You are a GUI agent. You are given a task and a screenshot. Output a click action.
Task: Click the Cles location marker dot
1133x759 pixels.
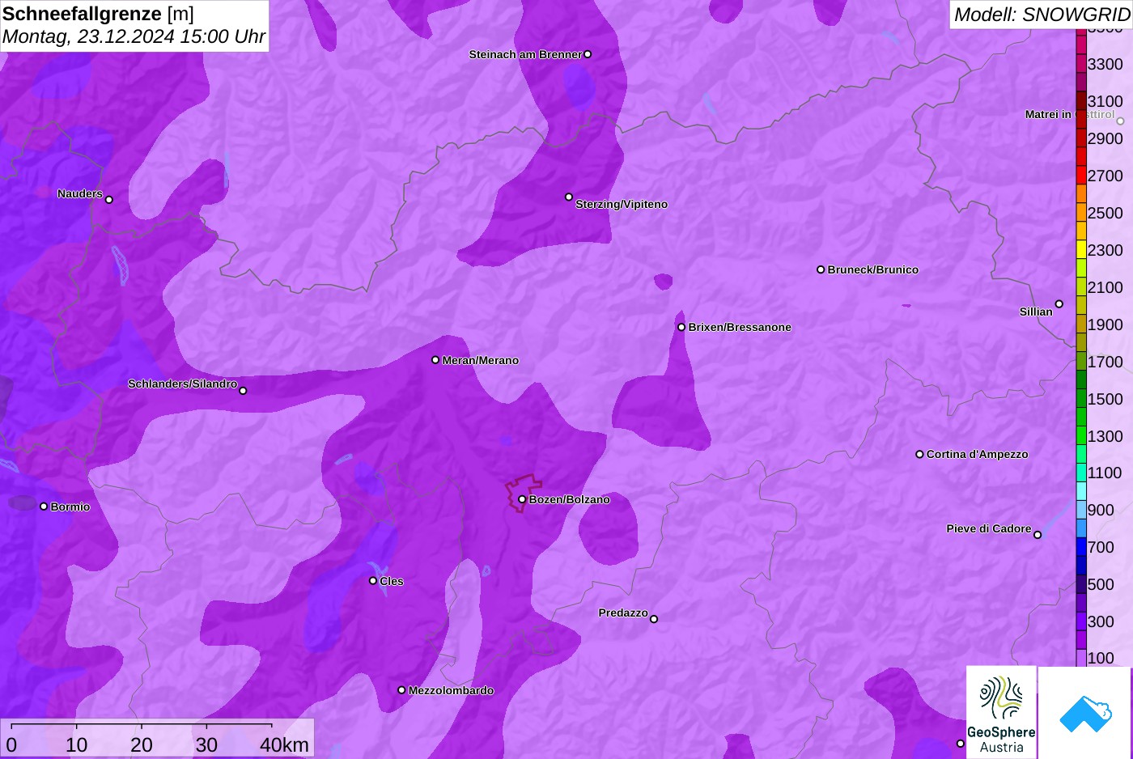[x=373, y=581]
